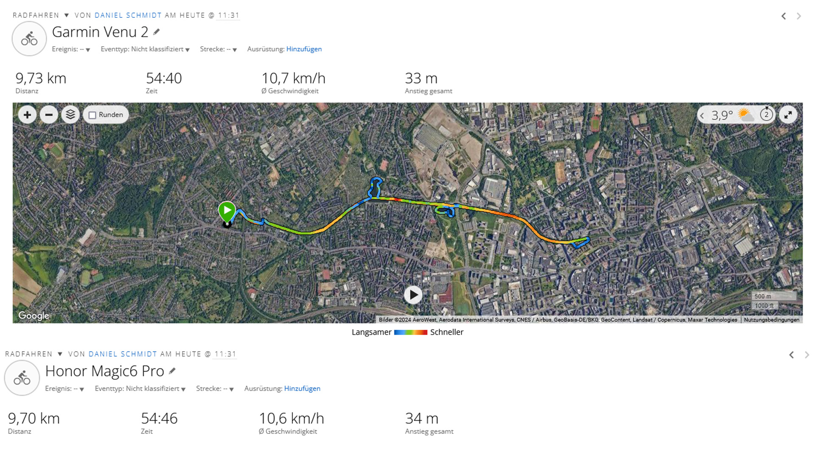Screen dimensions: 815x458
Task: Edit the Garmin Venu 2 activity title
Action: (x=157, y=32)
